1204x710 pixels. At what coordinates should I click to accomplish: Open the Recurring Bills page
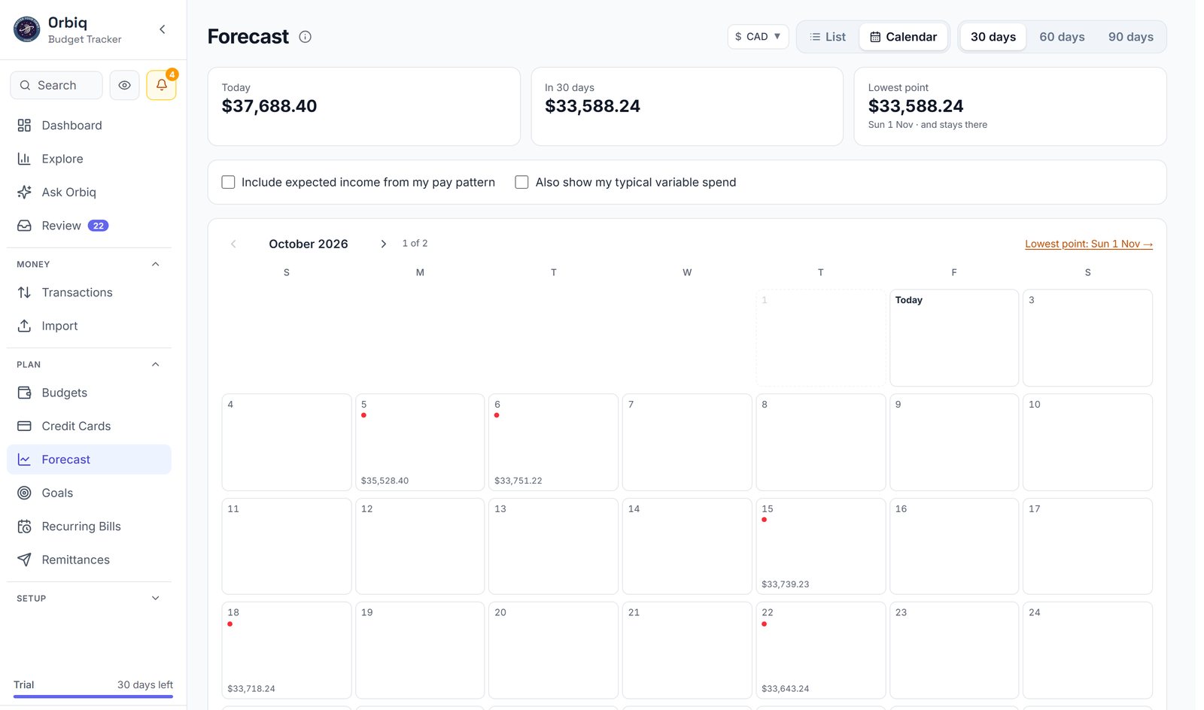89,526
